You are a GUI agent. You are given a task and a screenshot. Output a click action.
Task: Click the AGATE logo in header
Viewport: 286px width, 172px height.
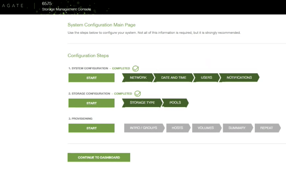pos(12,6)
